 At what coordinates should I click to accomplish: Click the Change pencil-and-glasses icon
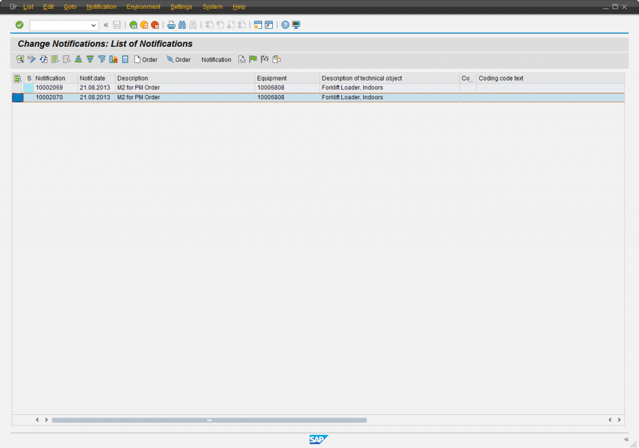point(31,59)
